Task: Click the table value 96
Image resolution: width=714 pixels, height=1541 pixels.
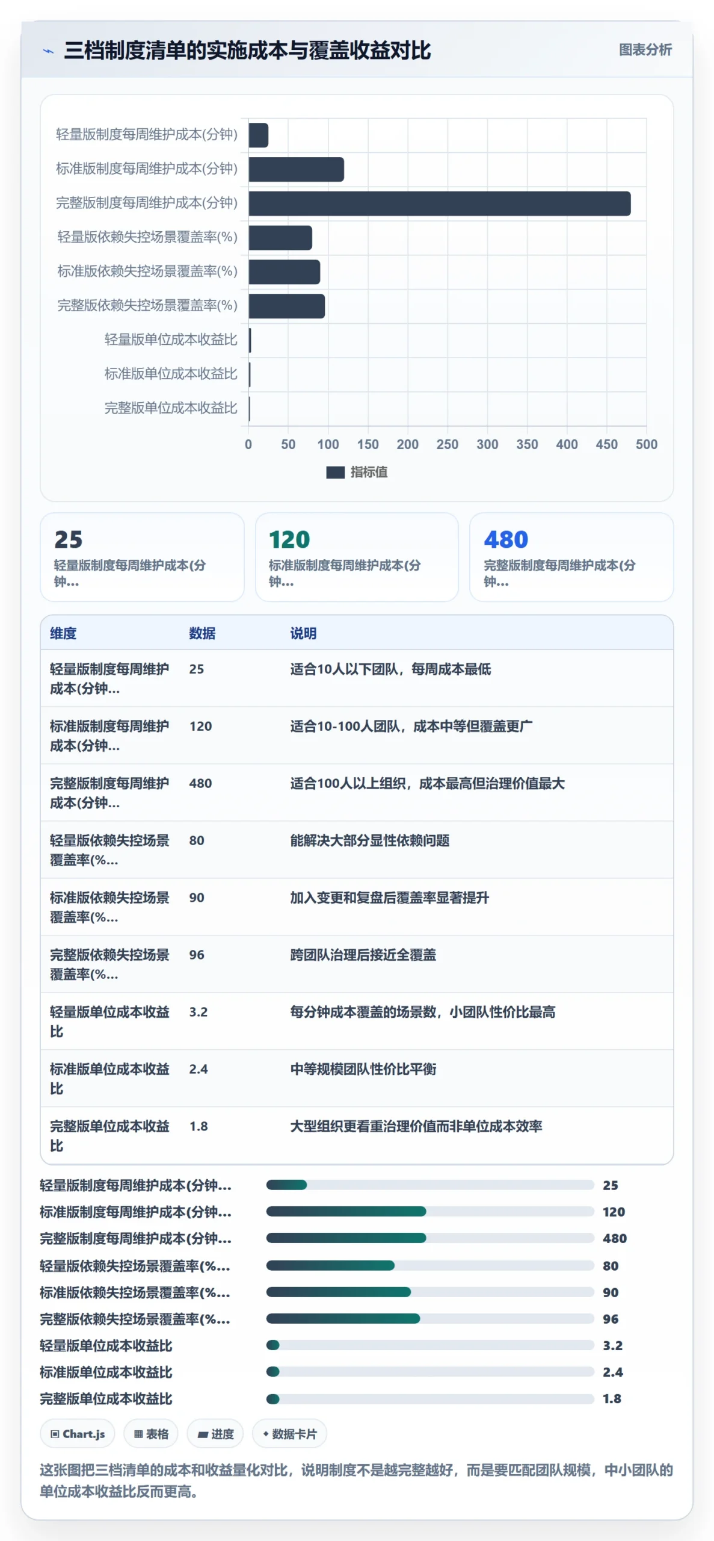Action: (197, 955)
